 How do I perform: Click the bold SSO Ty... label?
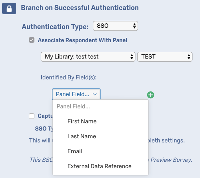coord(44,129)
